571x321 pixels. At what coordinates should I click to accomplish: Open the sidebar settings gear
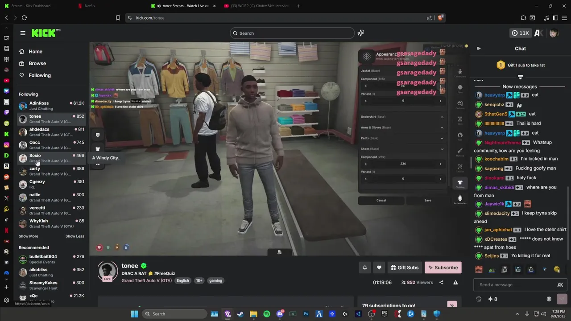(x=6, y=300)
